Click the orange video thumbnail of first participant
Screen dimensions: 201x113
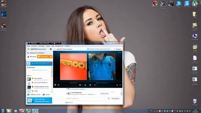(73, 67)
